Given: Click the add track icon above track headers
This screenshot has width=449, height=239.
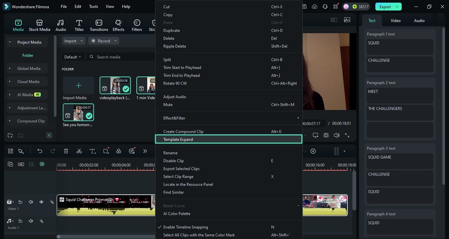Looking at the screenshot, I should pos(10,164).
